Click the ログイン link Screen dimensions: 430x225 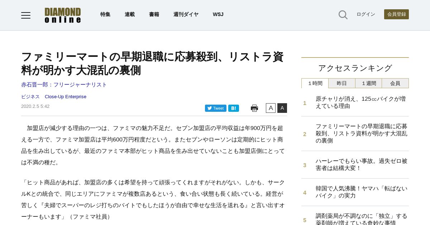click(x=366, y=14)
